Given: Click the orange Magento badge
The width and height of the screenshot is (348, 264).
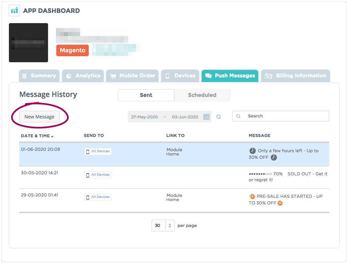Looking at the screenshot, I should (x=72, y=50).
